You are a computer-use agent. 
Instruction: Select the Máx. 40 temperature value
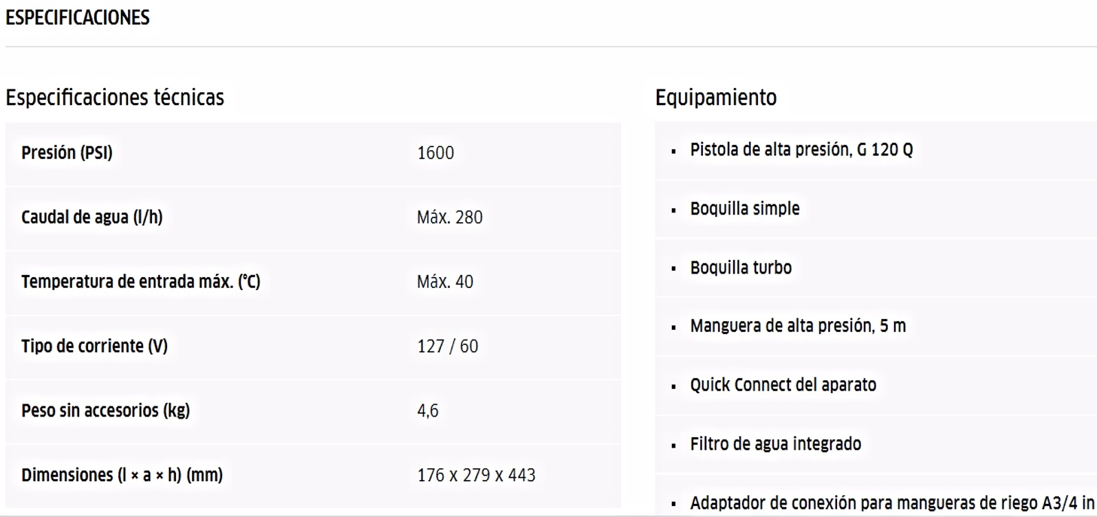445,282
